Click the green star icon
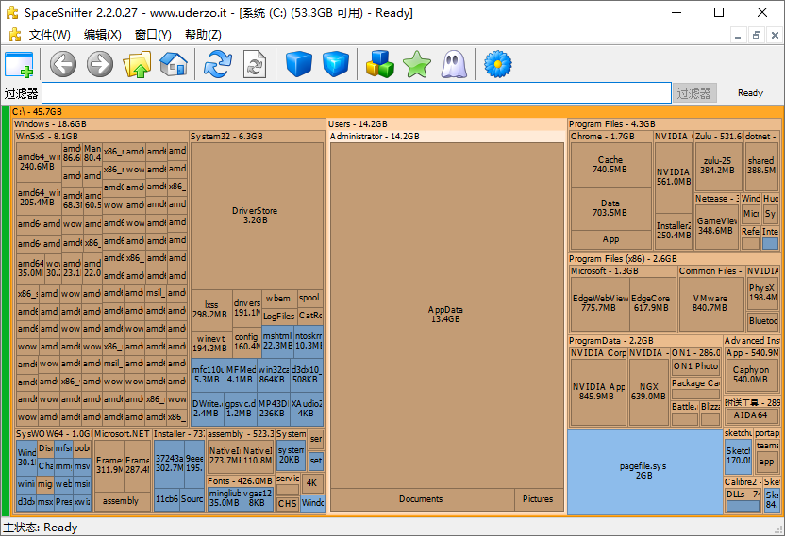 (416, 64)
